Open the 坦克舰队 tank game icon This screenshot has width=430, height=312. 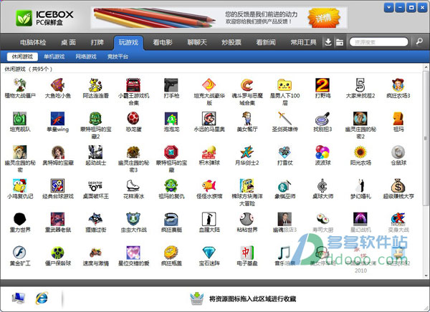click(x=20, y=119)
